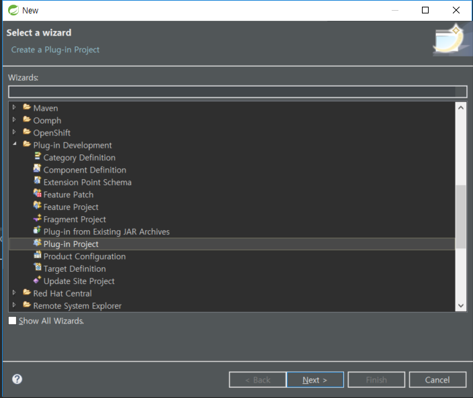Expand the Oomph category
Viewport: 473px width, 398px height.
point(14,119)
